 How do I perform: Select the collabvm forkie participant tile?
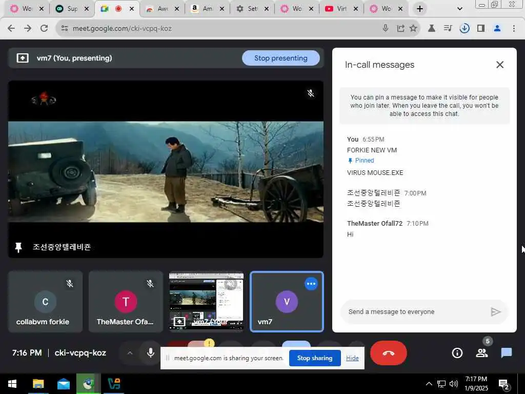coord(45,302)
